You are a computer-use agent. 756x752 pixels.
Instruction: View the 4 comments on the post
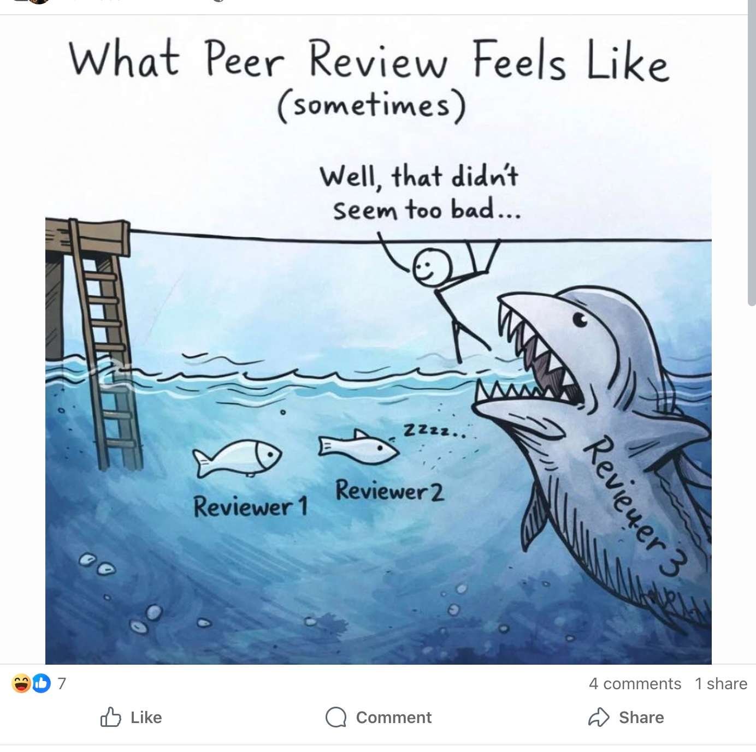(x=635, y=684)
